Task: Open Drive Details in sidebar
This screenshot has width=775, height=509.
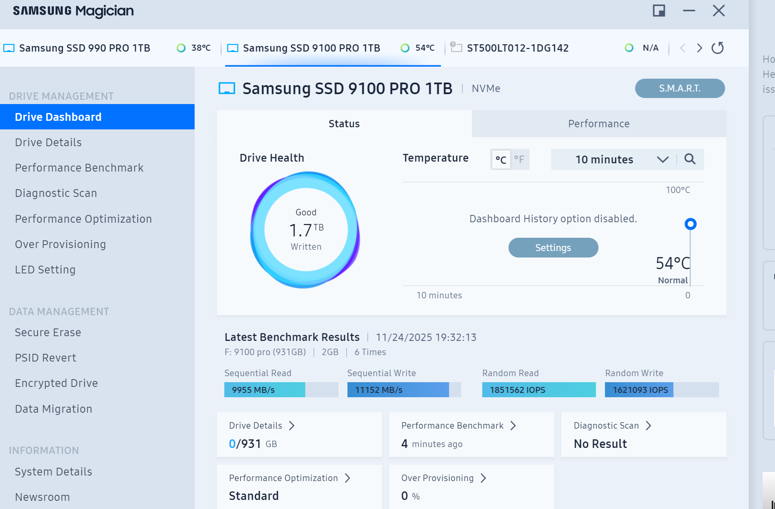Action: [x=97, y=142]
